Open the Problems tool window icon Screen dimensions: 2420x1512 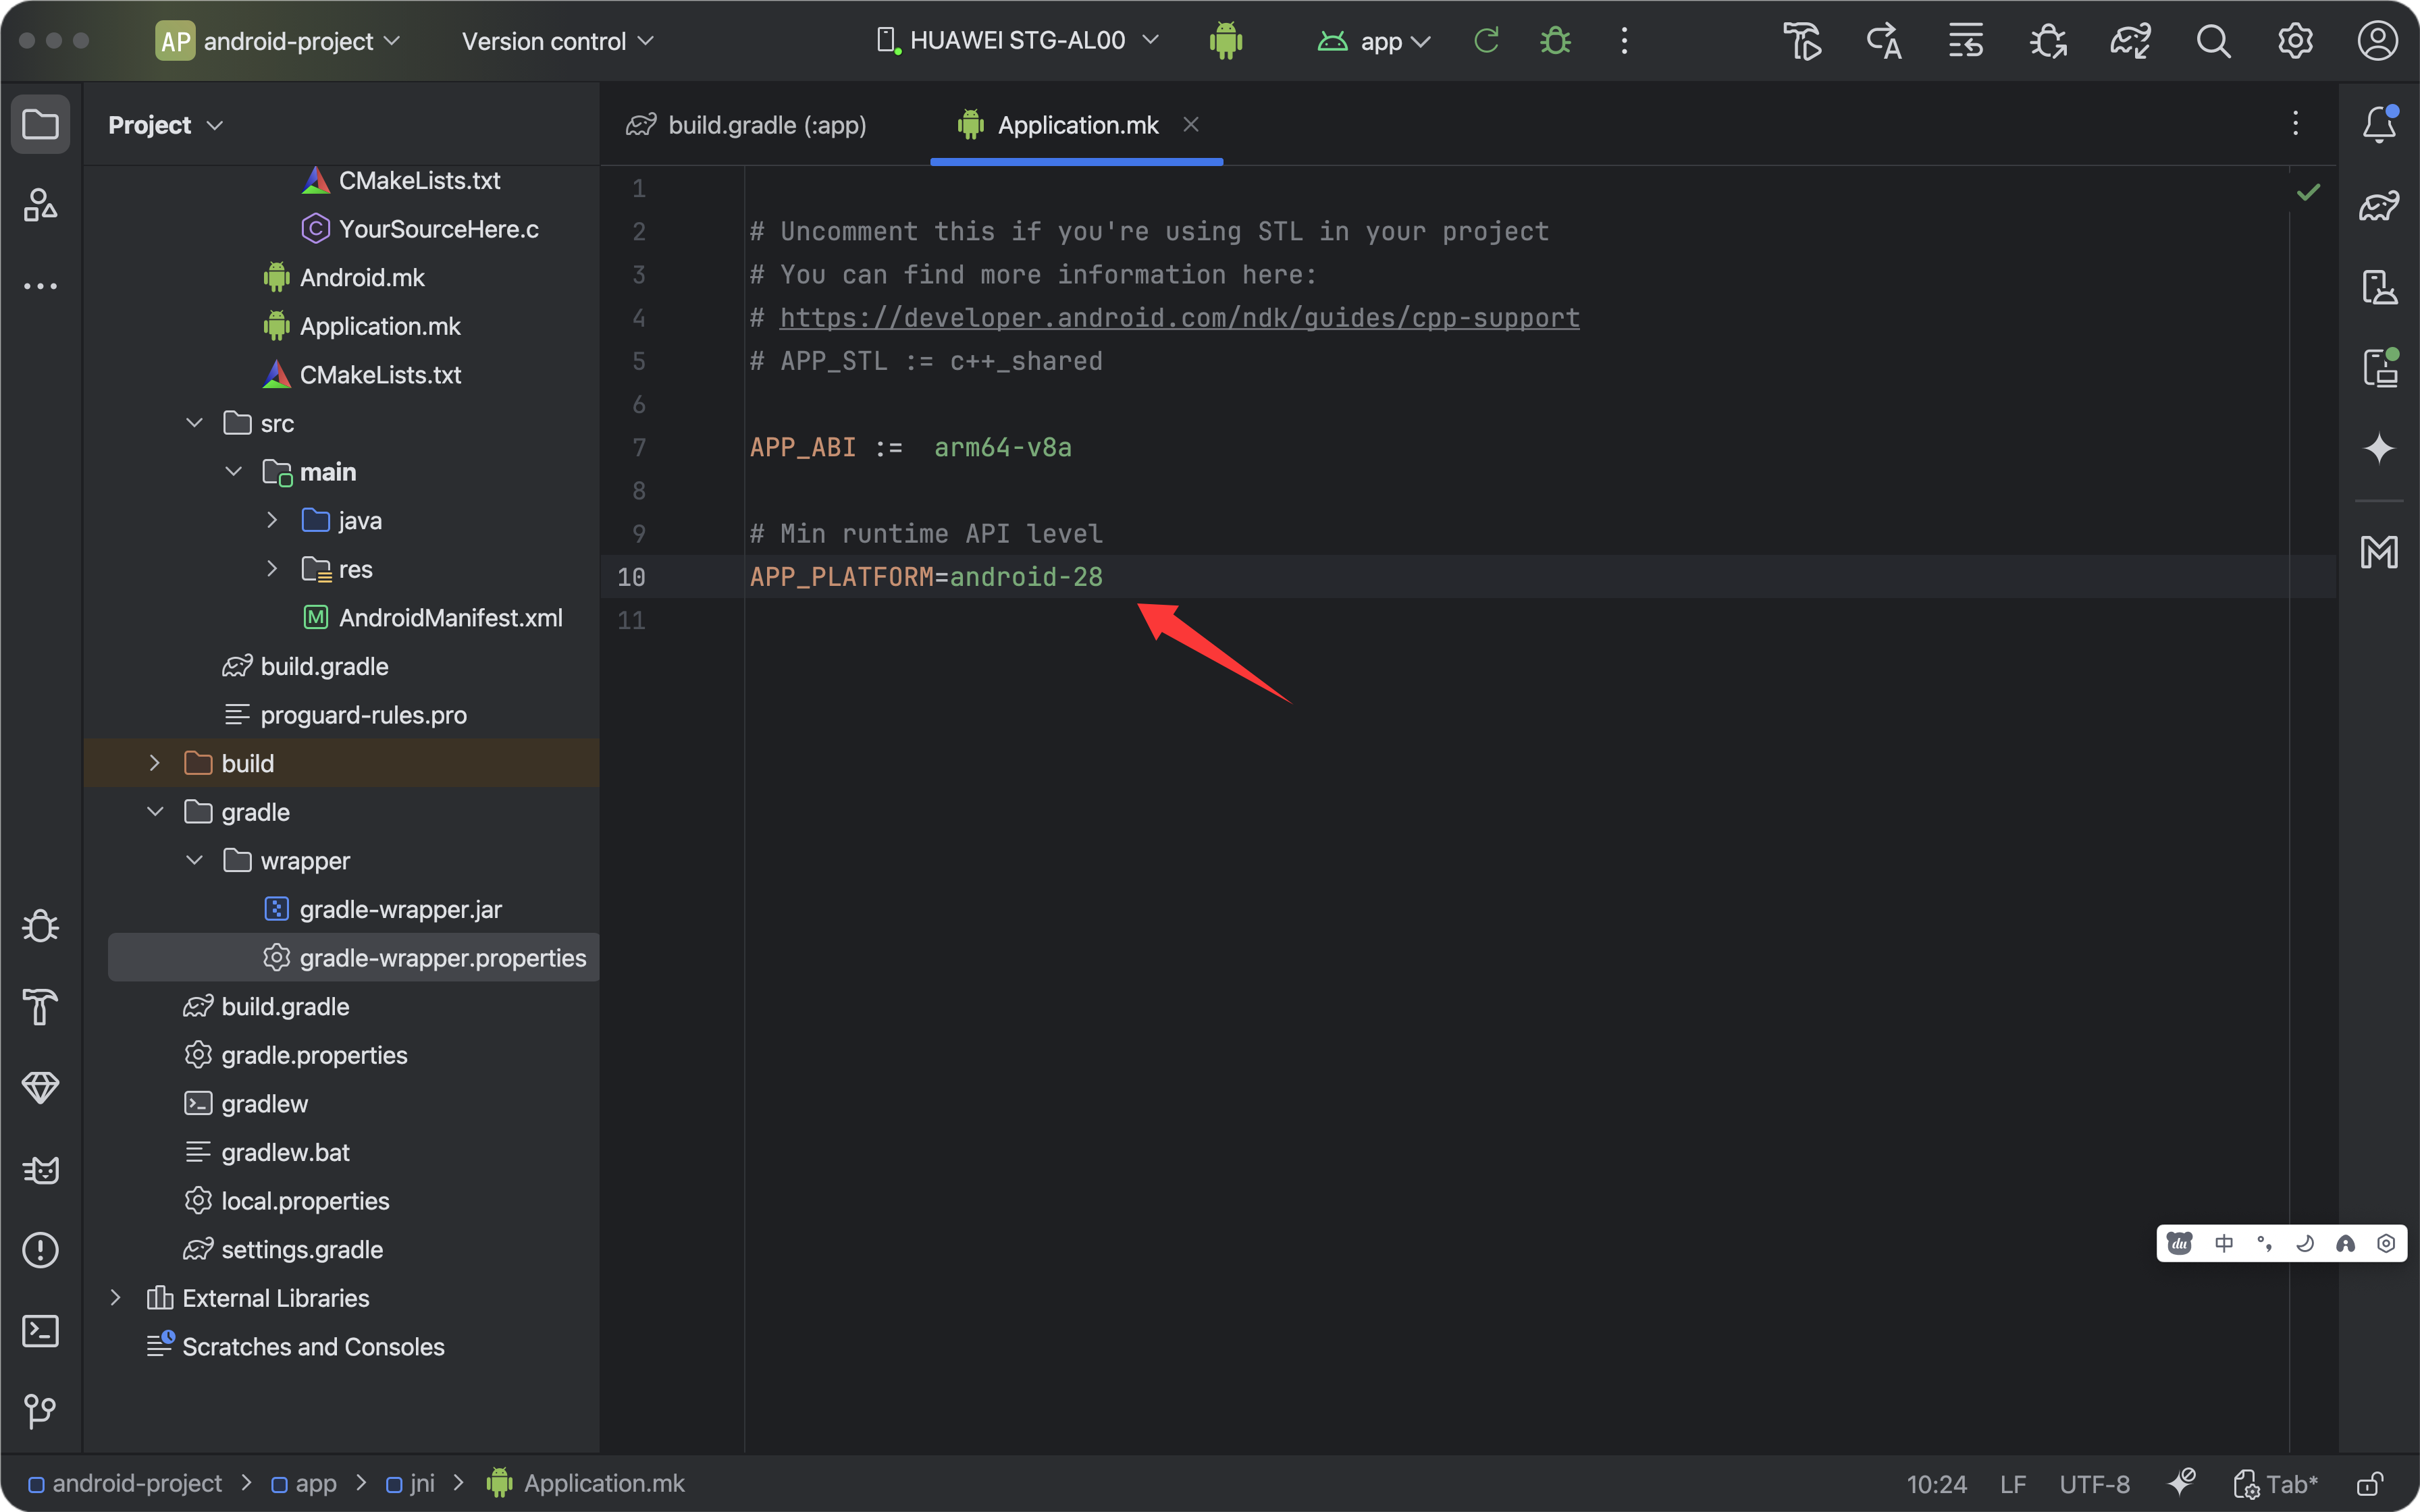click(40, 1250)
